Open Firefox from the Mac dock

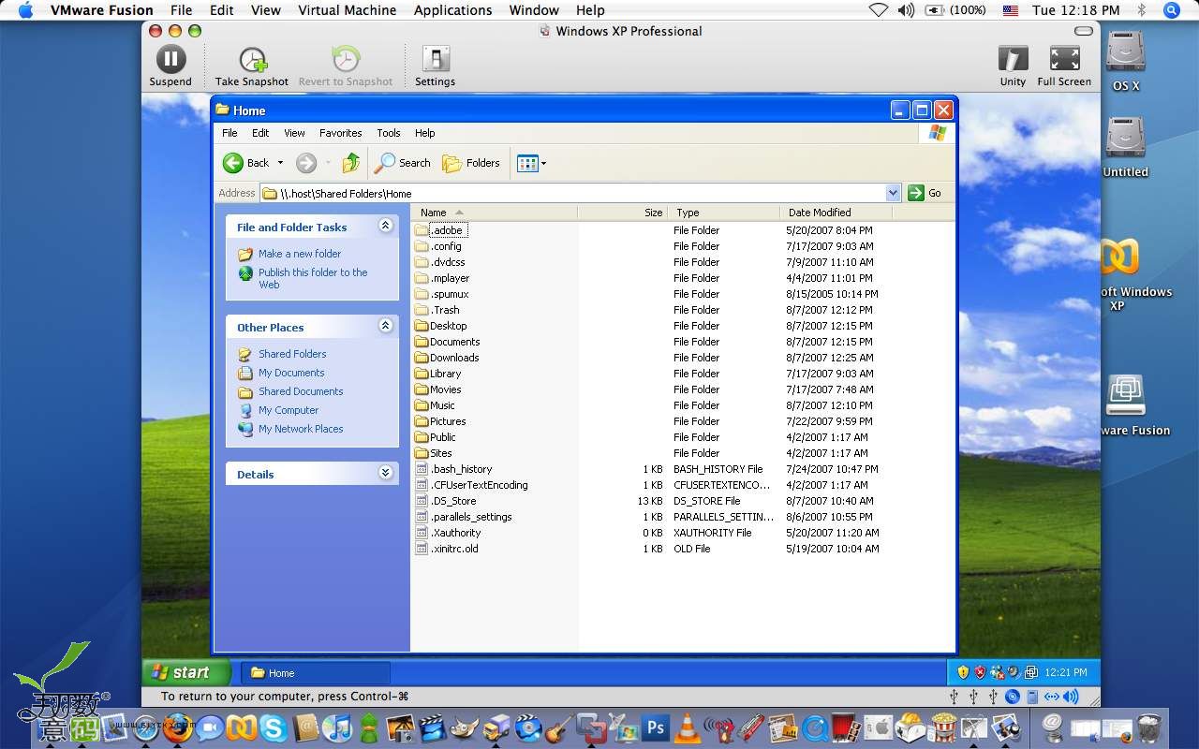(177, 727)
